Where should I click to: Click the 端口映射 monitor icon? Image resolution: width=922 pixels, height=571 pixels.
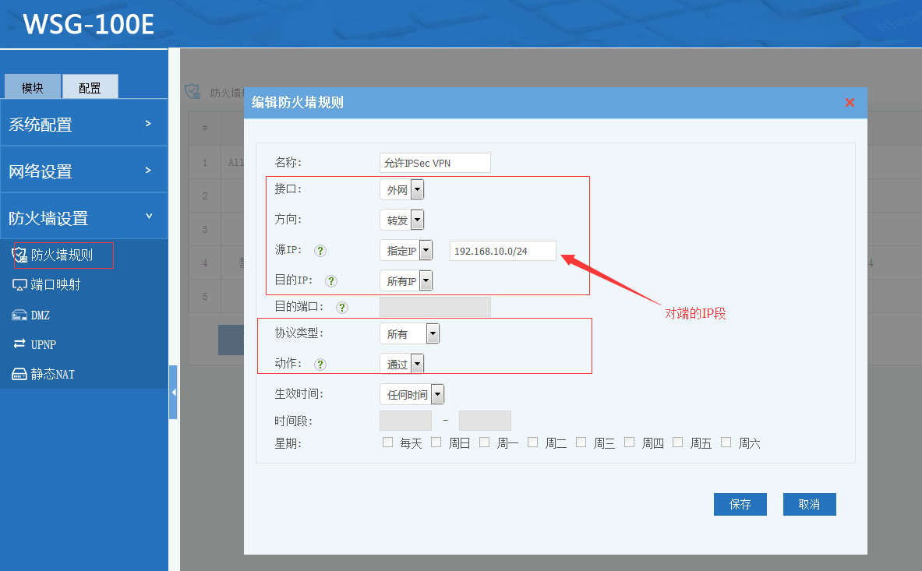click(x=19, y=285)
